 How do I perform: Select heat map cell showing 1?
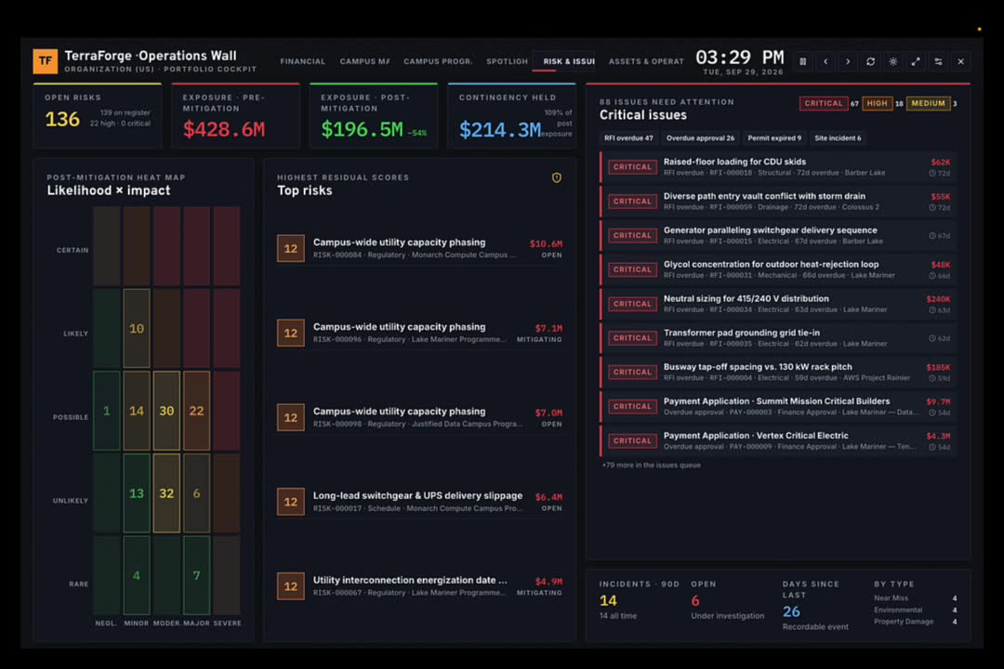pyautogui.click(x=106, y=411)
